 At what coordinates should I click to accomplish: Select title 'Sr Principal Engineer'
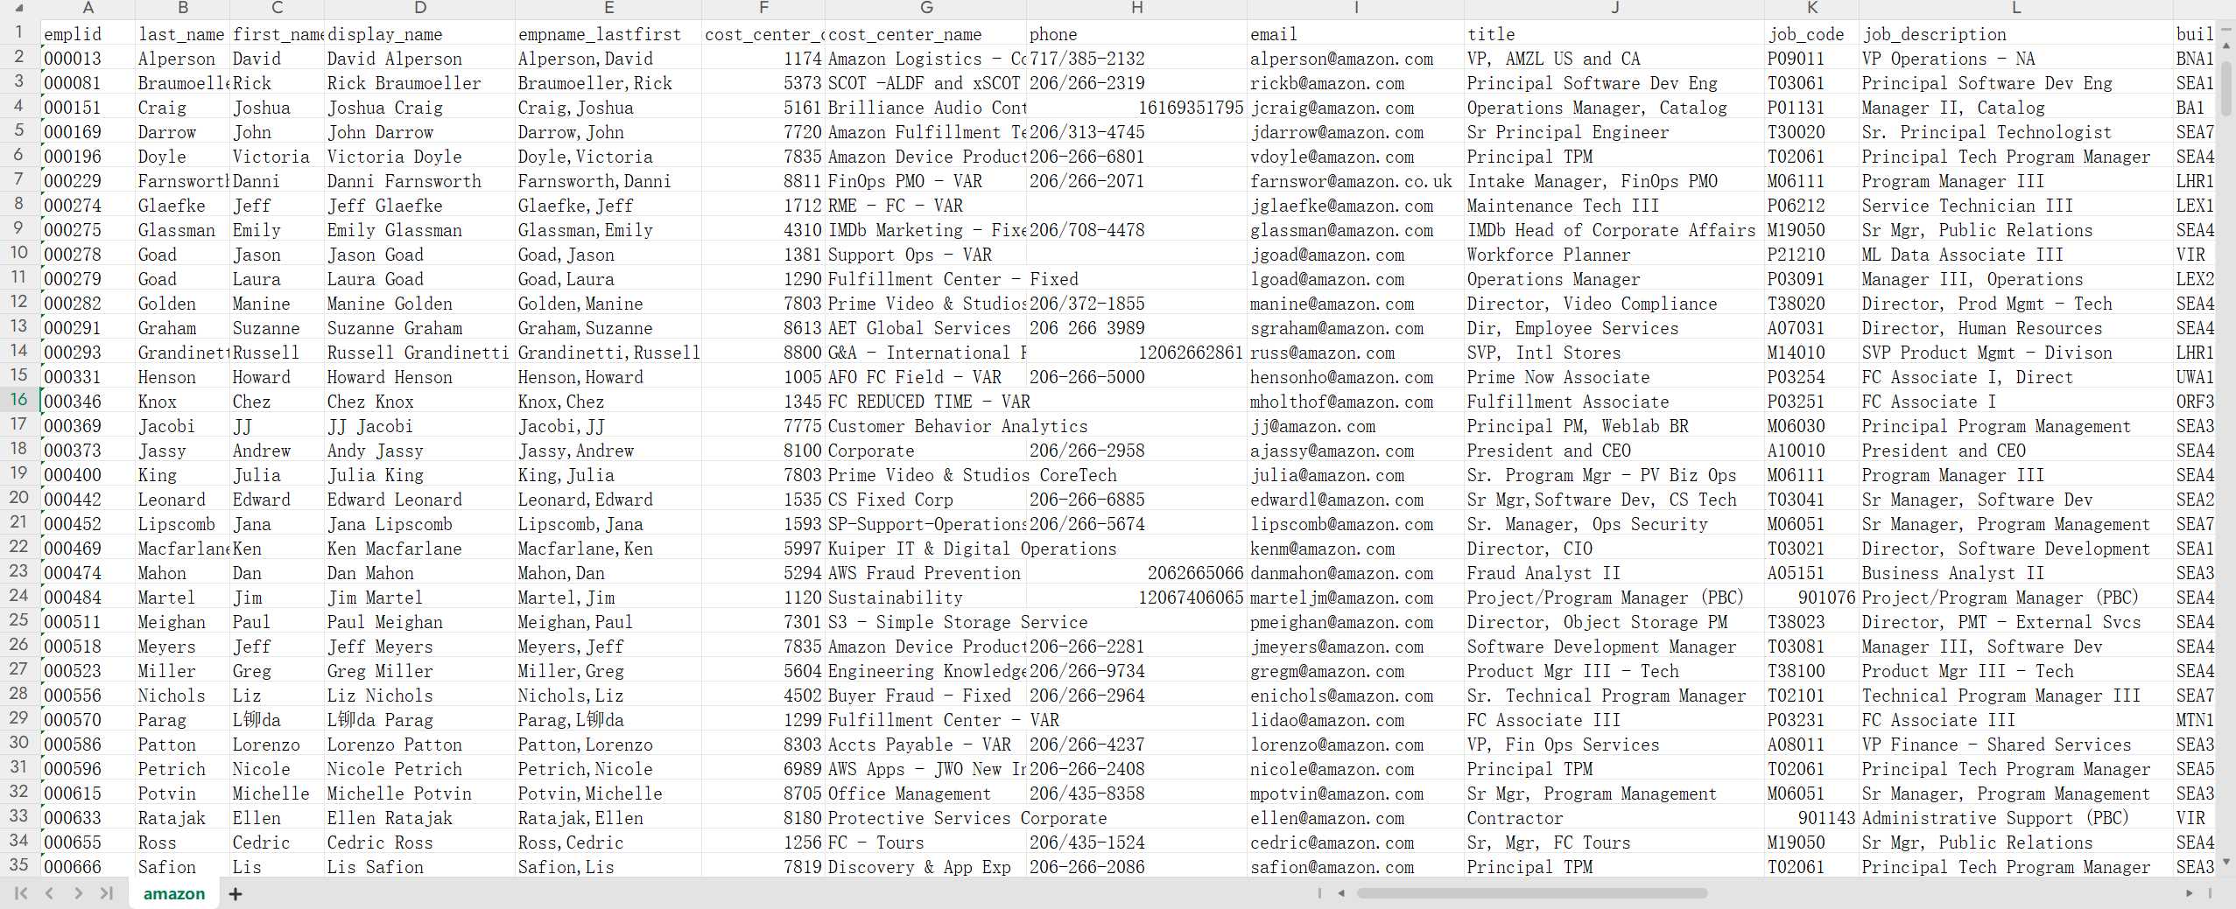coord(1614,132)
